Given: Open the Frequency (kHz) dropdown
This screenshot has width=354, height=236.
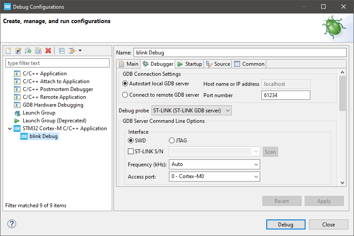Looking at the screenshot, I should 214,165.
